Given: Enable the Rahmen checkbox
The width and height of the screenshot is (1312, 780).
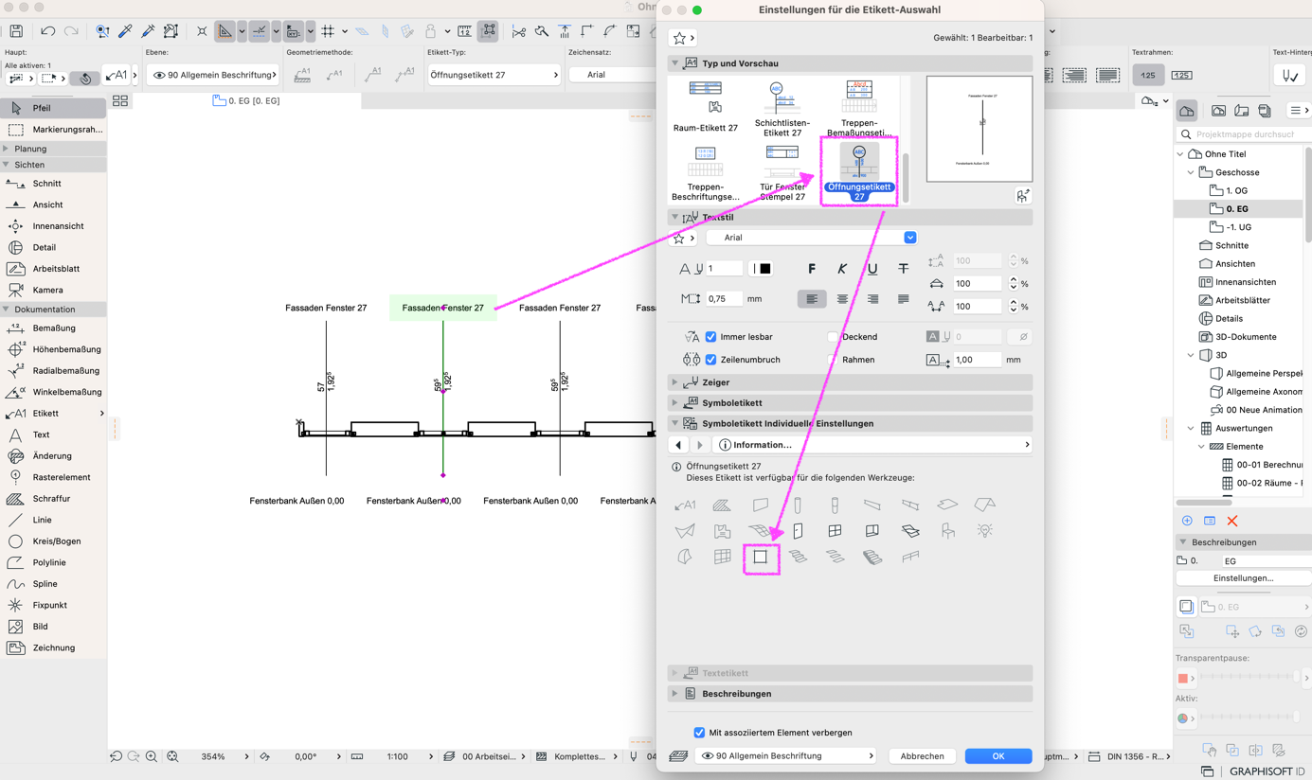Looking at the screenshot, I should (x=833, y=360).
